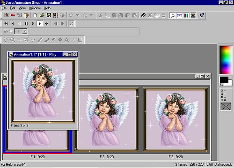
Task: Toggle the magnifier palette visibility button
Action: click(x=173, y=15)
